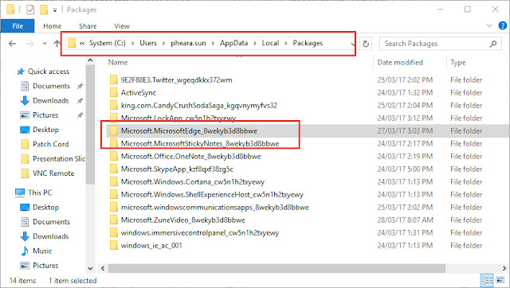Select Microsoft.Windows.ShellExperienceHost folder
This screenshot has width=510, height=288.
[212, 194]
